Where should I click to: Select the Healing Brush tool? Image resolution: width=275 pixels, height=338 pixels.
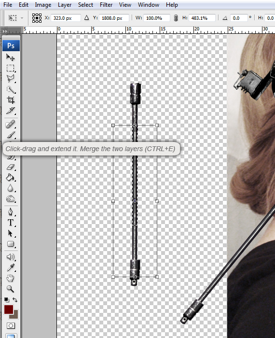click(10, 125)
